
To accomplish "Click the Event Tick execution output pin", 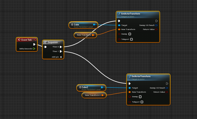I will coord(34,44).
